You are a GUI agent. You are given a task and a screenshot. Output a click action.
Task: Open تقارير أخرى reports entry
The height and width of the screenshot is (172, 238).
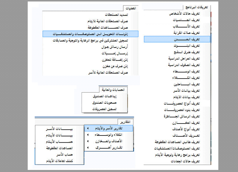pos(109,147)
